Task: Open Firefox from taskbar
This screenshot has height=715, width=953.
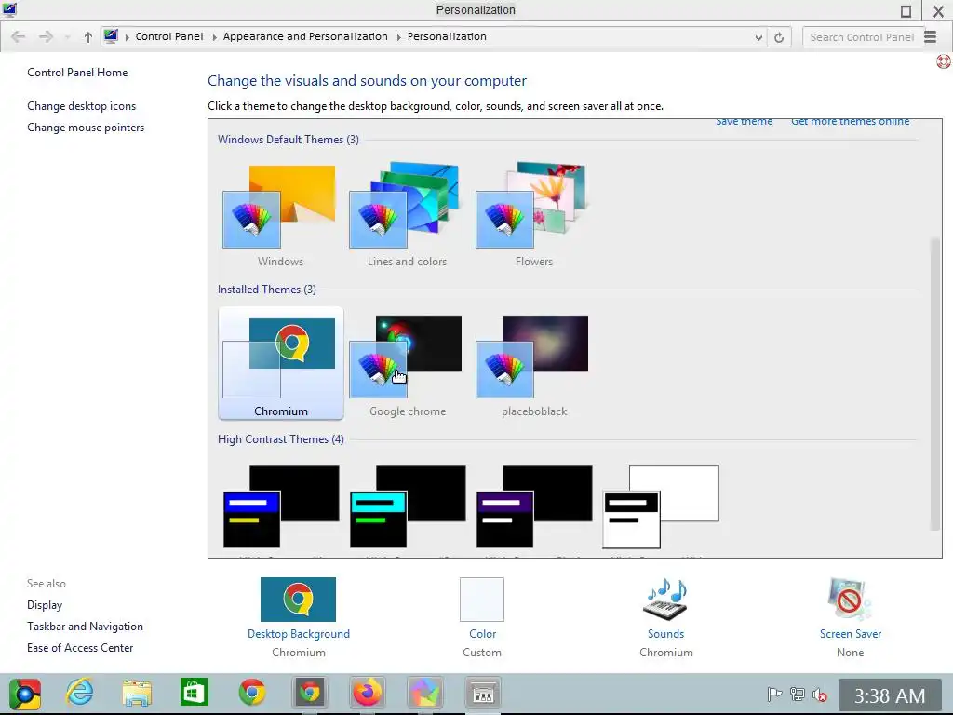Action: pos(367,693)
